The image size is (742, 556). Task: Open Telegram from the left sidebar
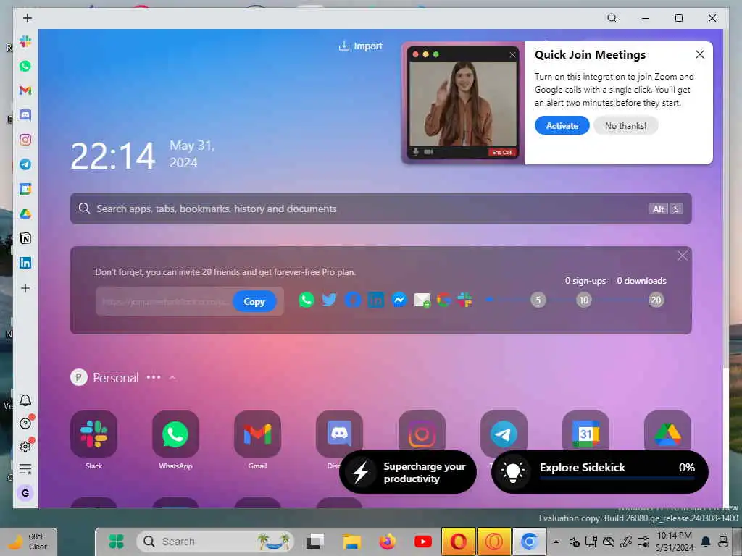pos(25,164)
